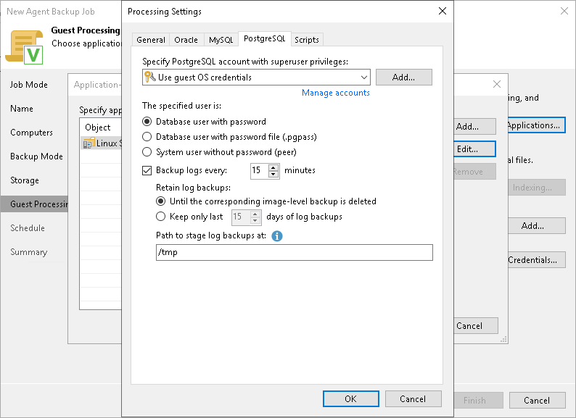This screenshot has height=418, width=576.
Task: Open the Manage accounts link
Action: point(335,93)
